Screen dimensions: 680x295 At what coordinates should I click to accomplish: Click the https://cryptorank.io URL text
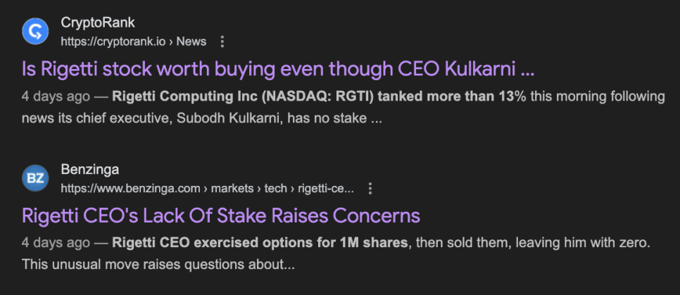pos(113,42)
